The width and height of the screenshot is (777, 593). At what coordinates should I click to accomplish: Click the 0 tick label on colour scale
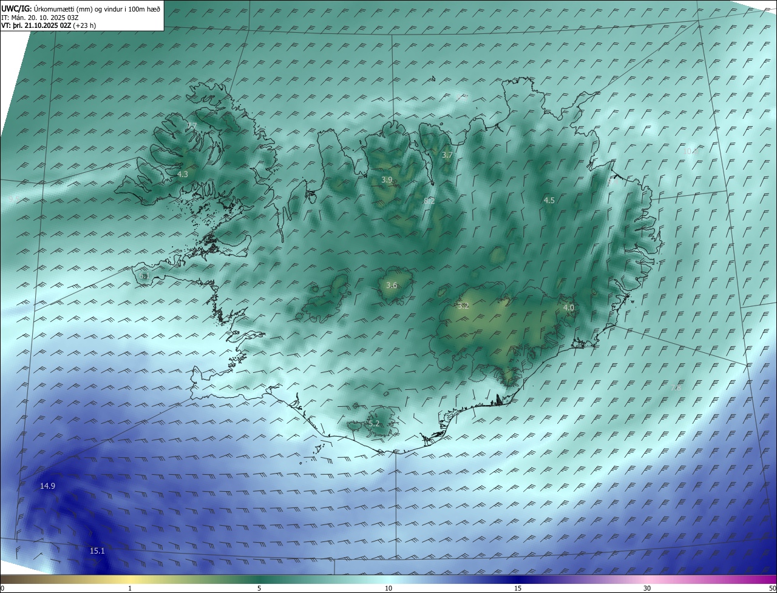tap(2, 588)
